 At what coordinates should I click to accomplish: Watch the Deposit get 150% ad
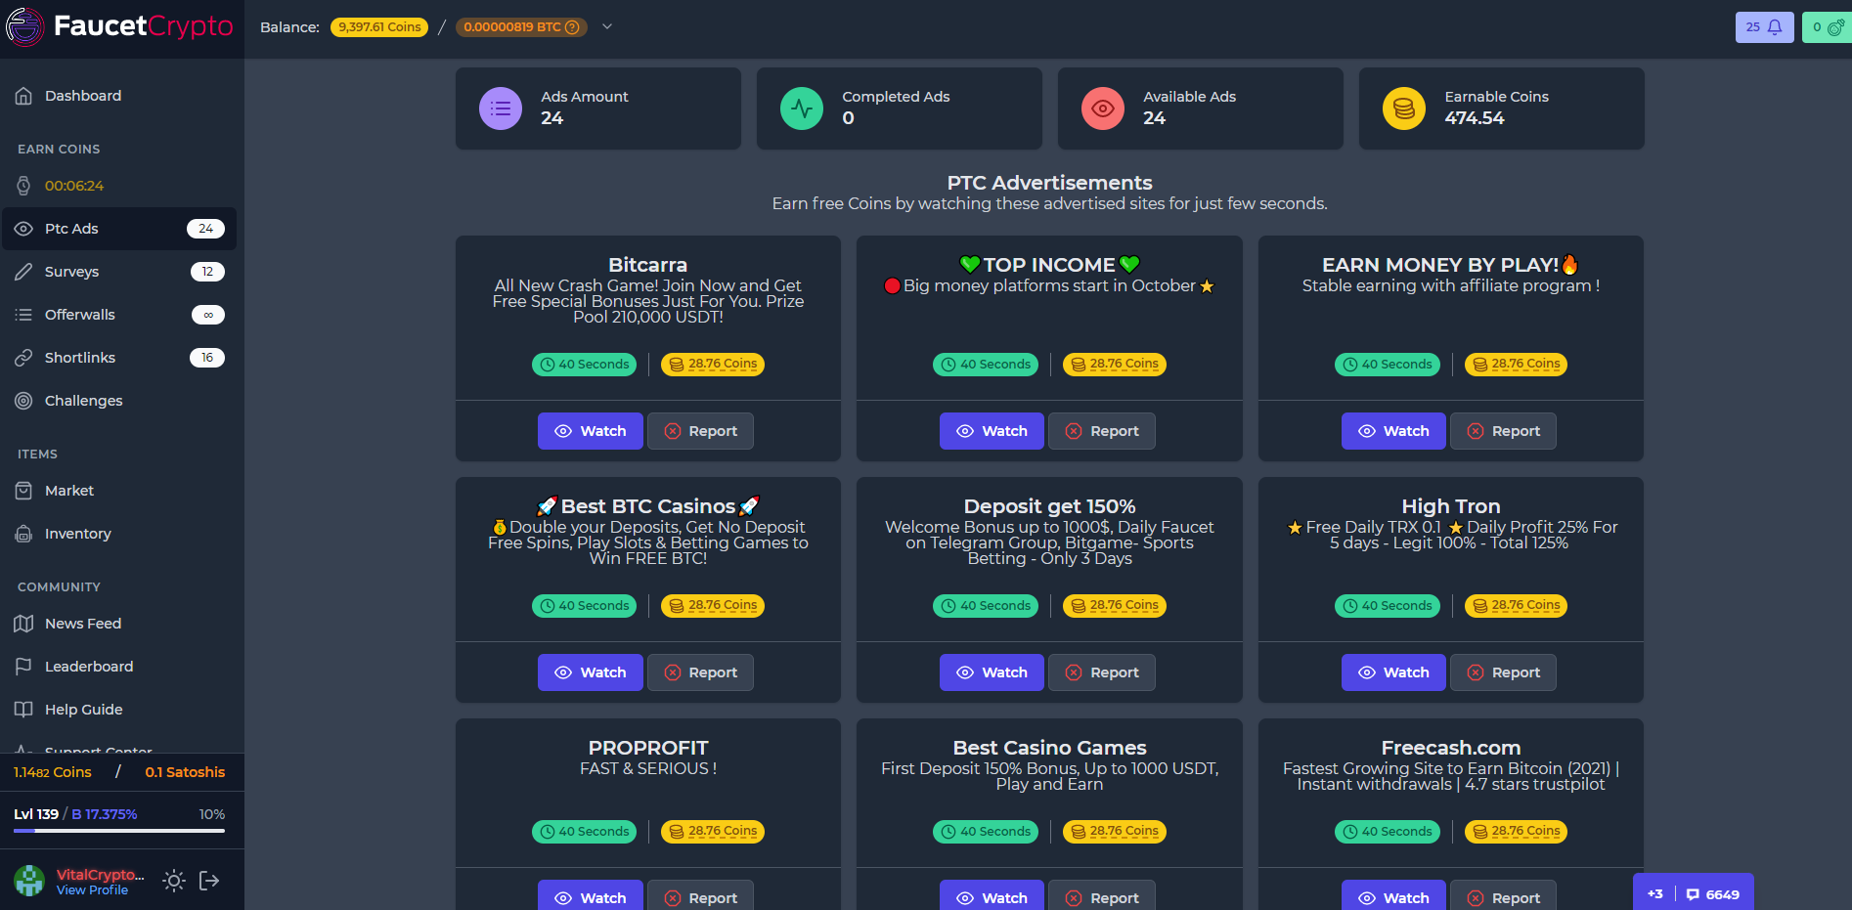[x=992, y=672]
